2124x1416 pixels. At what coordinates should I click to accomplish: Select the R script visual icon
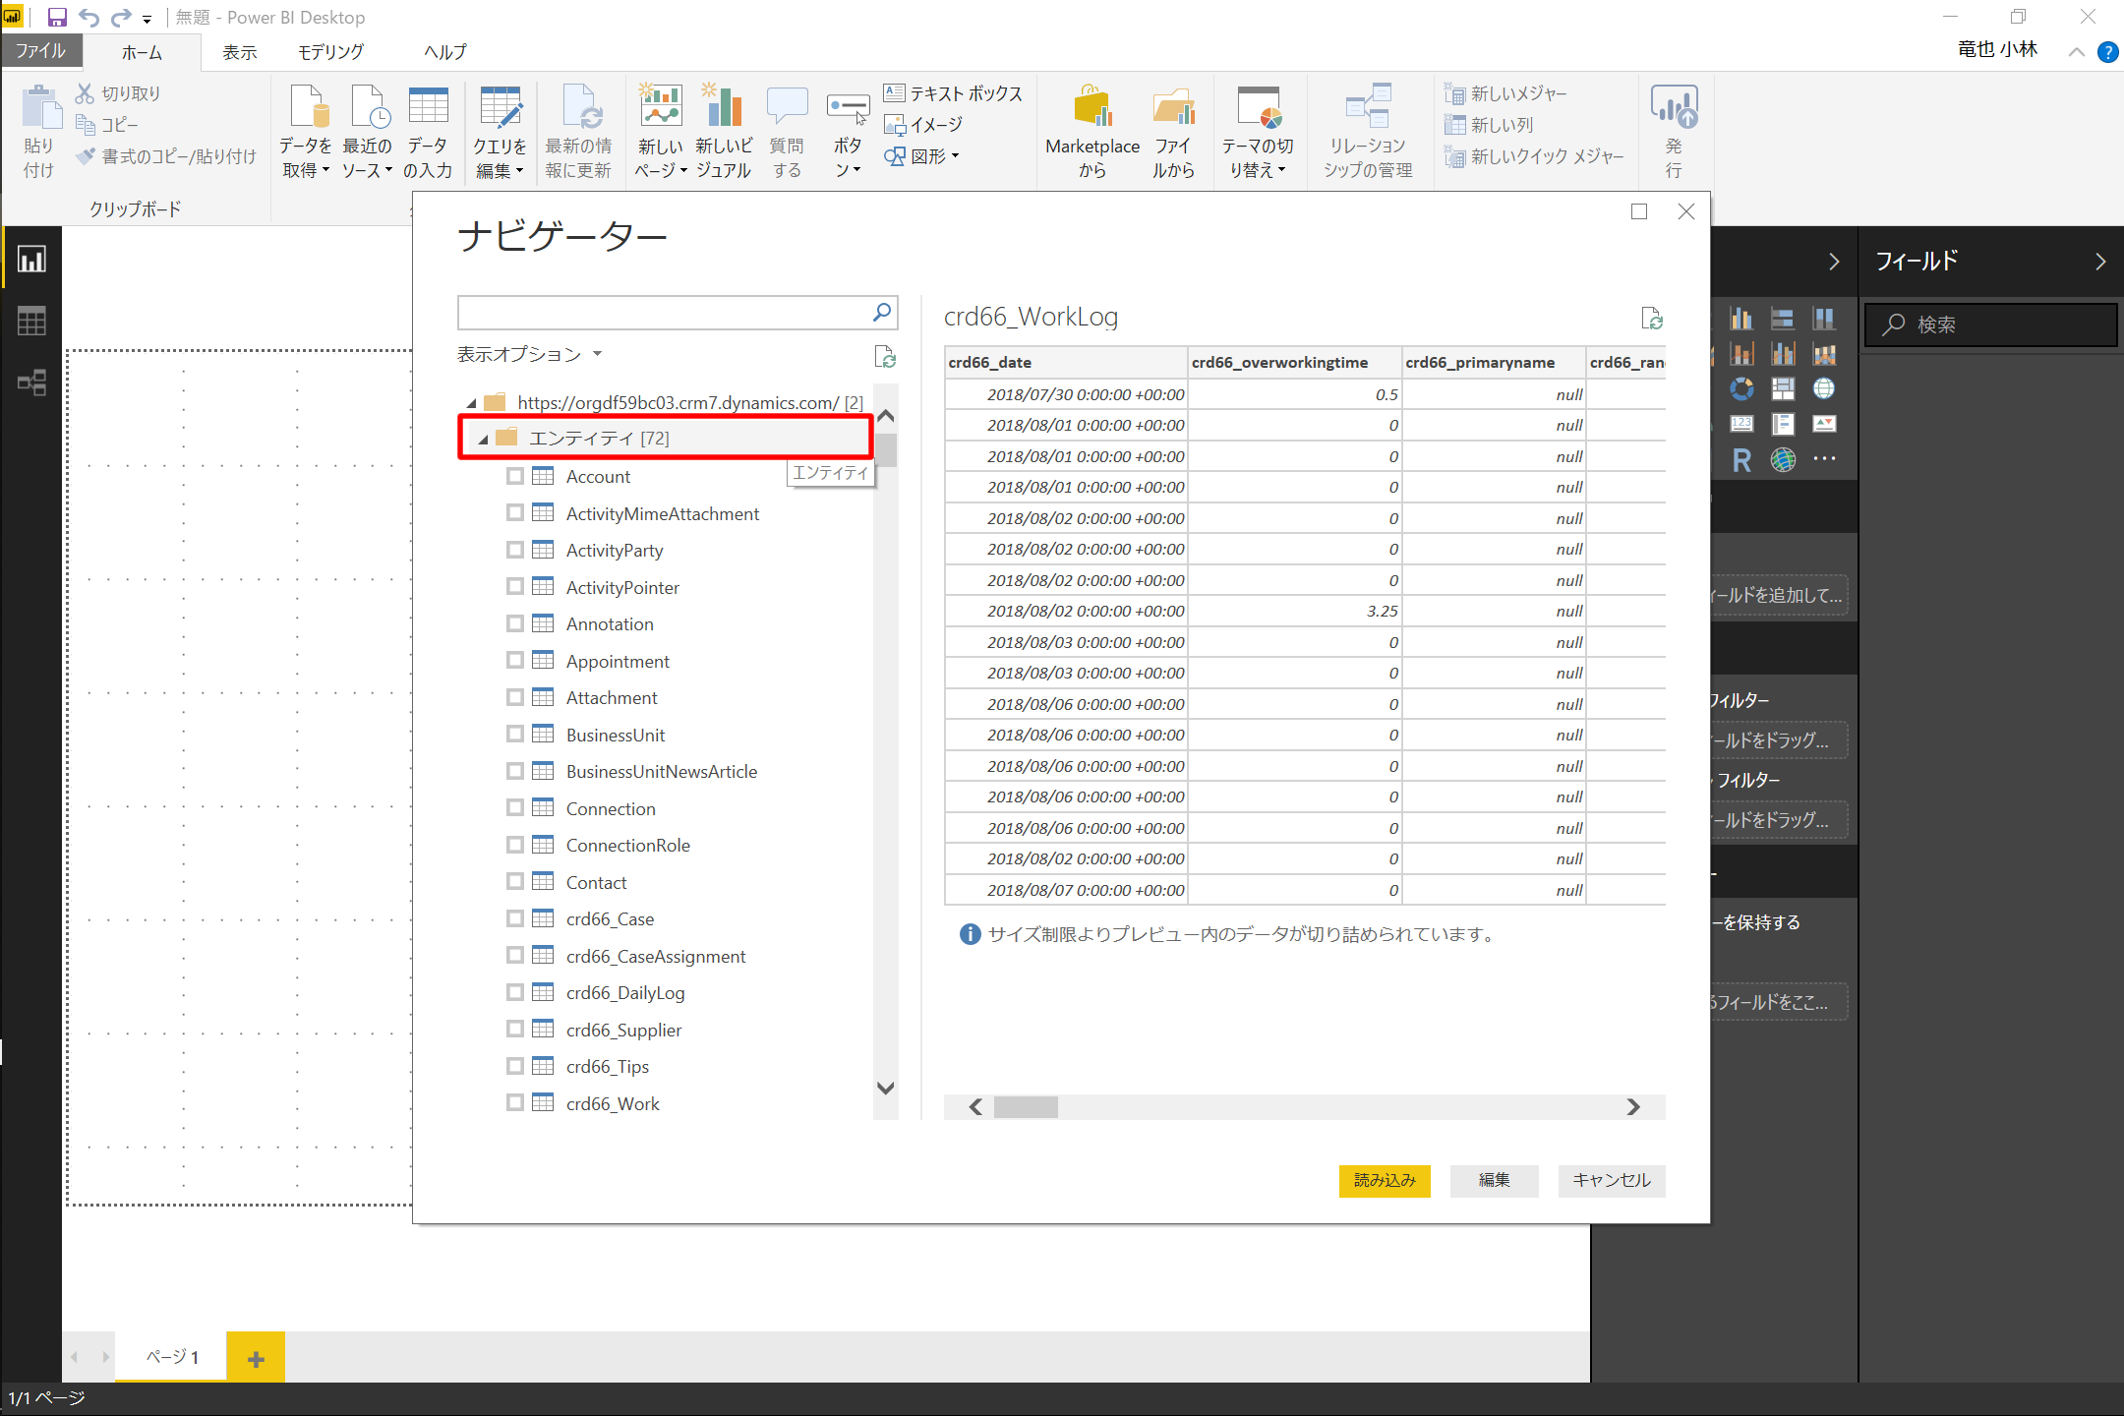(x=1741, y=460)
